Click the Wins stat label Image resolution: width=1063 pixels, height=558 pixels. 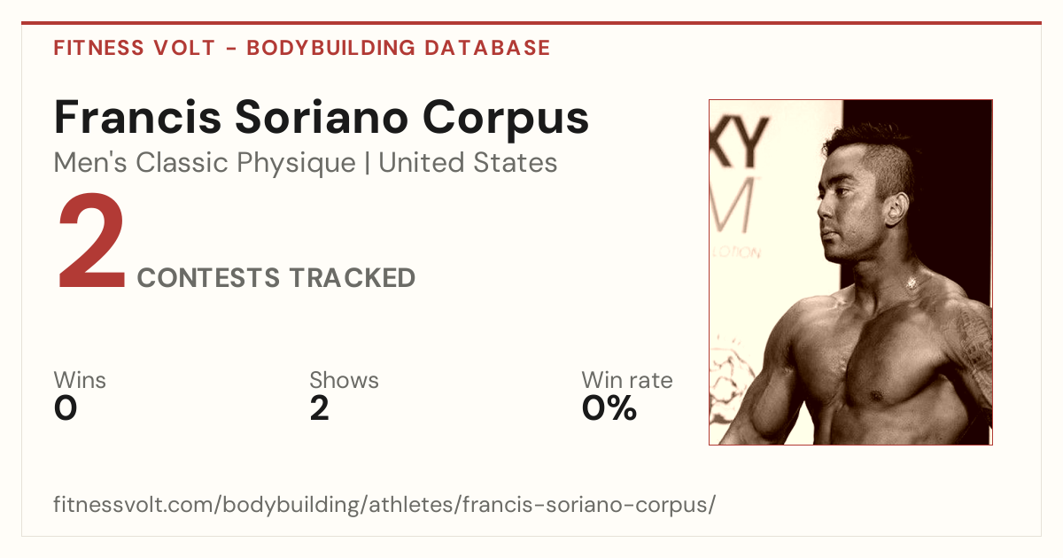[80, 381]
